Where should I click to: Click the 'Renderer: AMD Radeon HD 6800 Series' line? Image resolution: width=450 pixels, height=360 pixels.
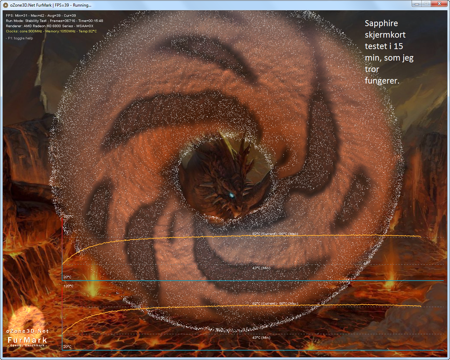click(x=50, y=26)
